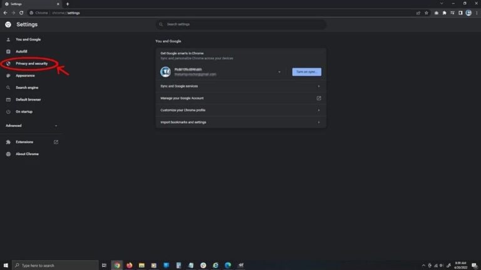Open Sync and Google services row
The image size is (481, 270).
click(x=240, y=86)
